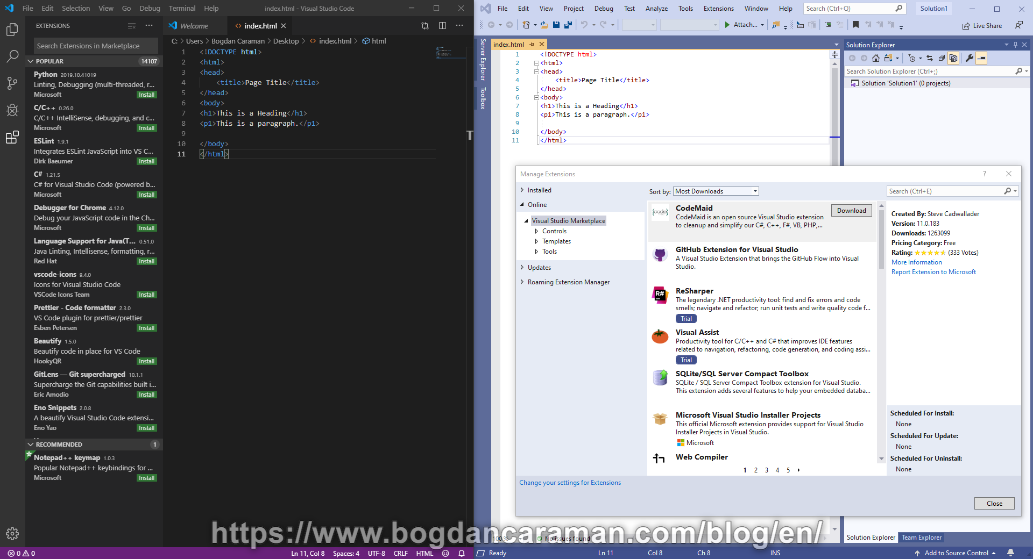Image resolution: width=1033 pixels, height=559 pixels.
Task: Click Visual Studio Open File toolbar icon
Action: point(544,25)
